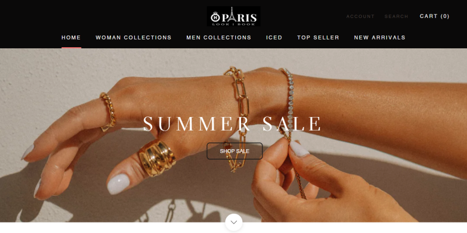
Task: Click the Look | Book text under the logo
Action: tap(233, 24)
